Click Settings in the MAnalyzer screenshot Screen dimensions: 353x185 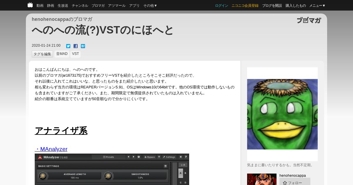coord(169,157)
